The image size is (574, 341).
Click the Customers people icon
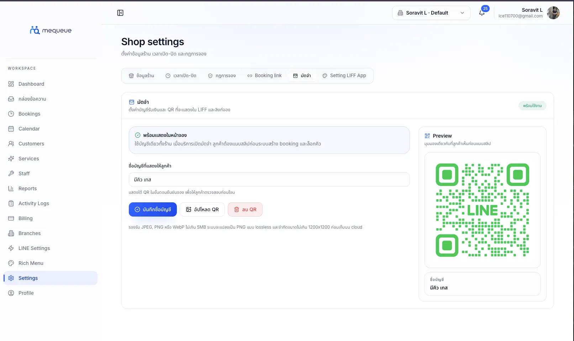[11, 144]
